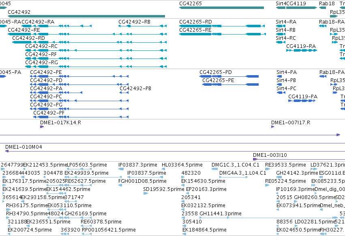Open the Rab18 gene label
Viewport: 345px width, 236px height.
[x=327, y=4]
